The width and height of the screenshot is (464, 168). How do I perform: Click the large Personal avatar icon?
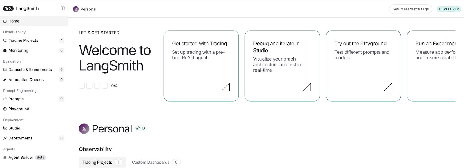coord(84,129)
